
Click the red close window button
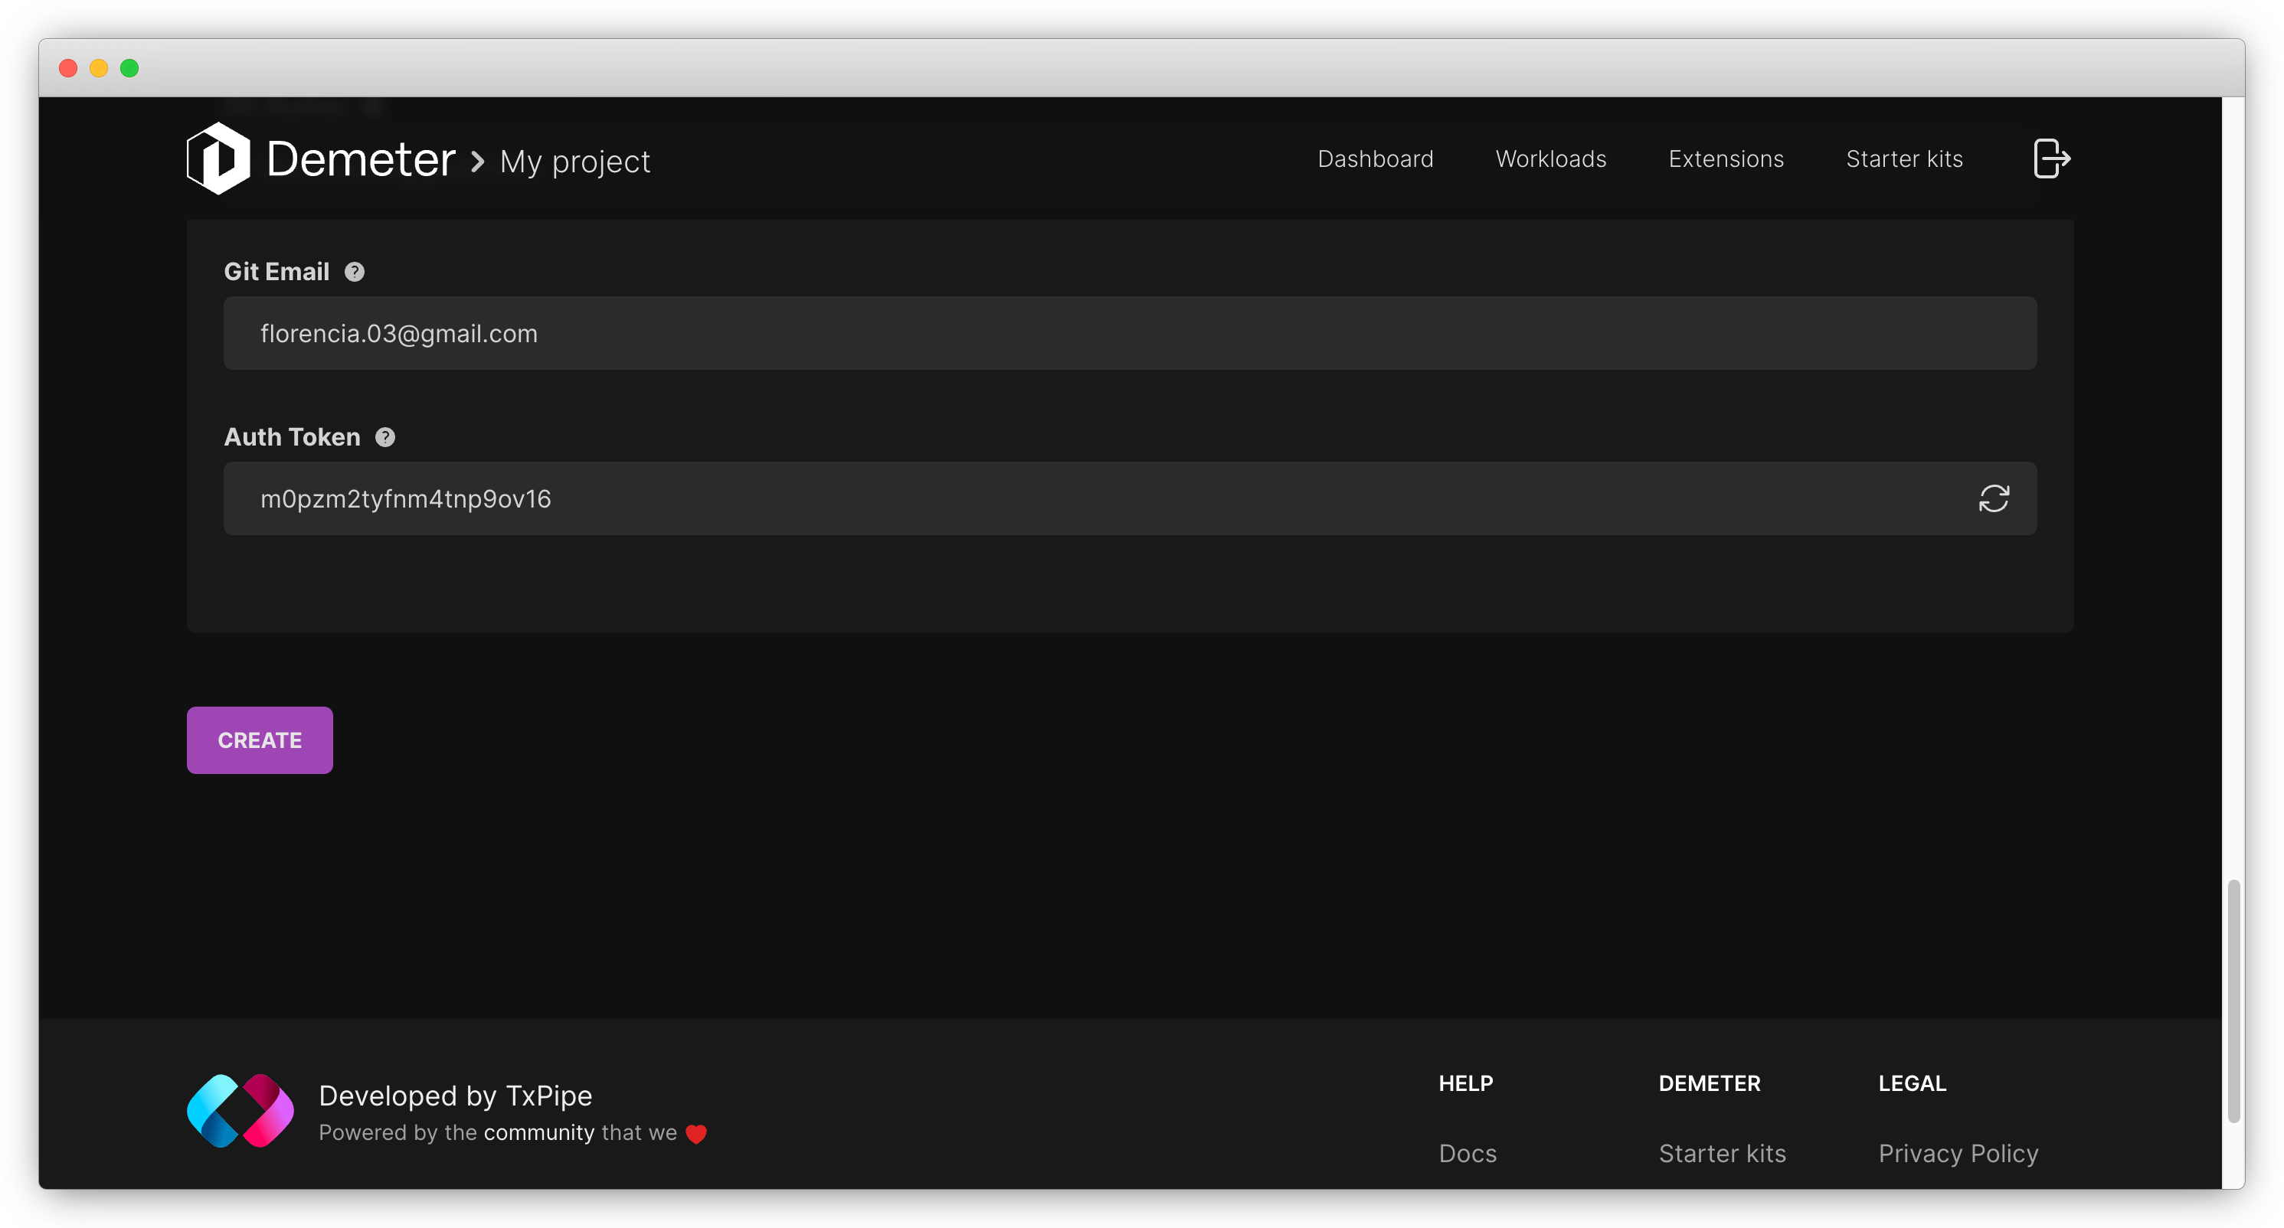68,68
